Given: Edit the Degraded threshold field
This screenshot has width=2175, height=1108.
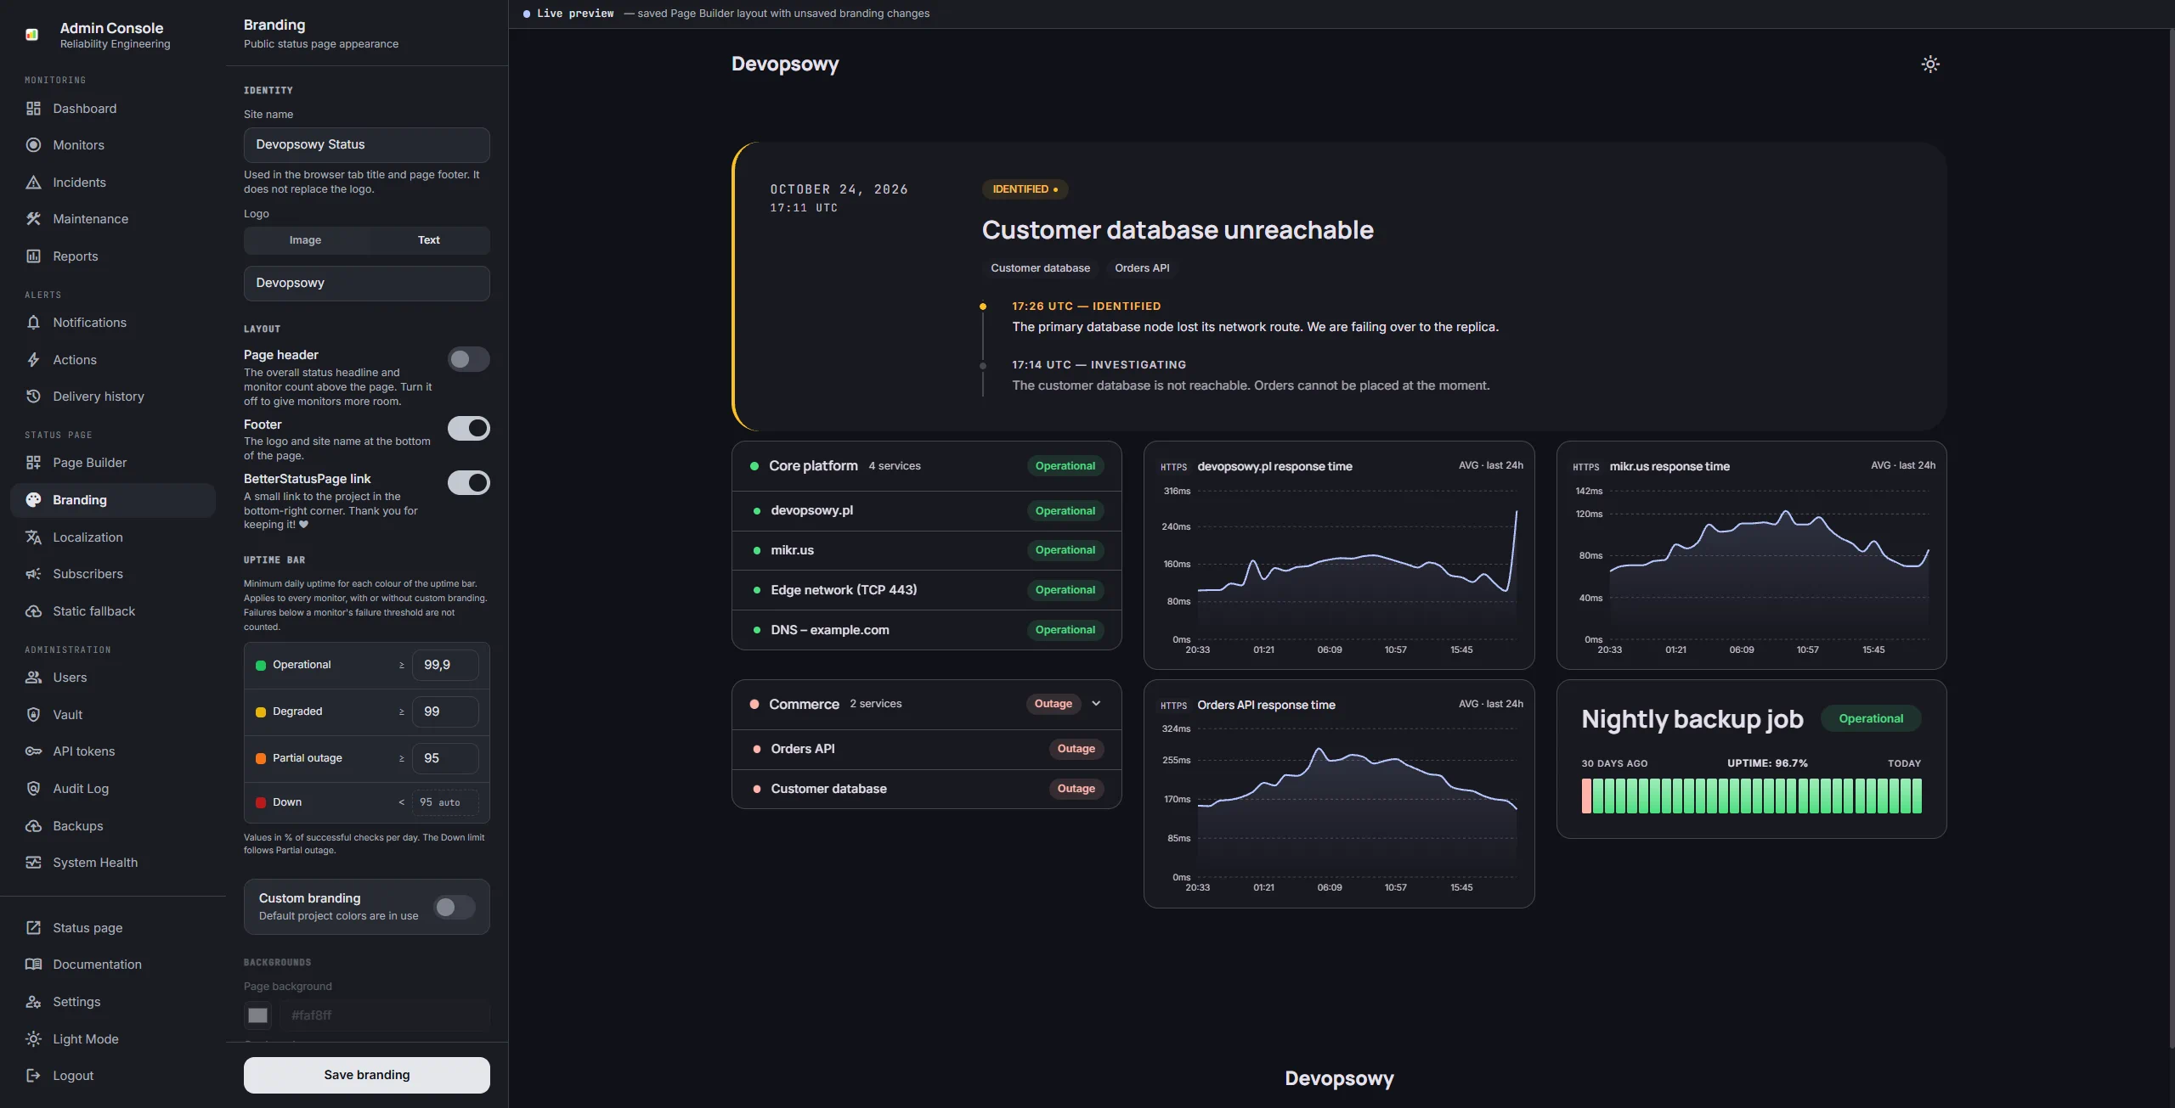Looking at the screenshot, I should click(445, 711).
